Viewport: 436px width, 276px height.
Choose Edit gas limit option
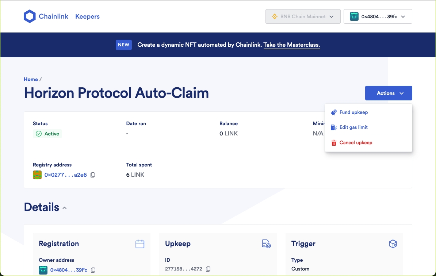click(x=353, y=127)
